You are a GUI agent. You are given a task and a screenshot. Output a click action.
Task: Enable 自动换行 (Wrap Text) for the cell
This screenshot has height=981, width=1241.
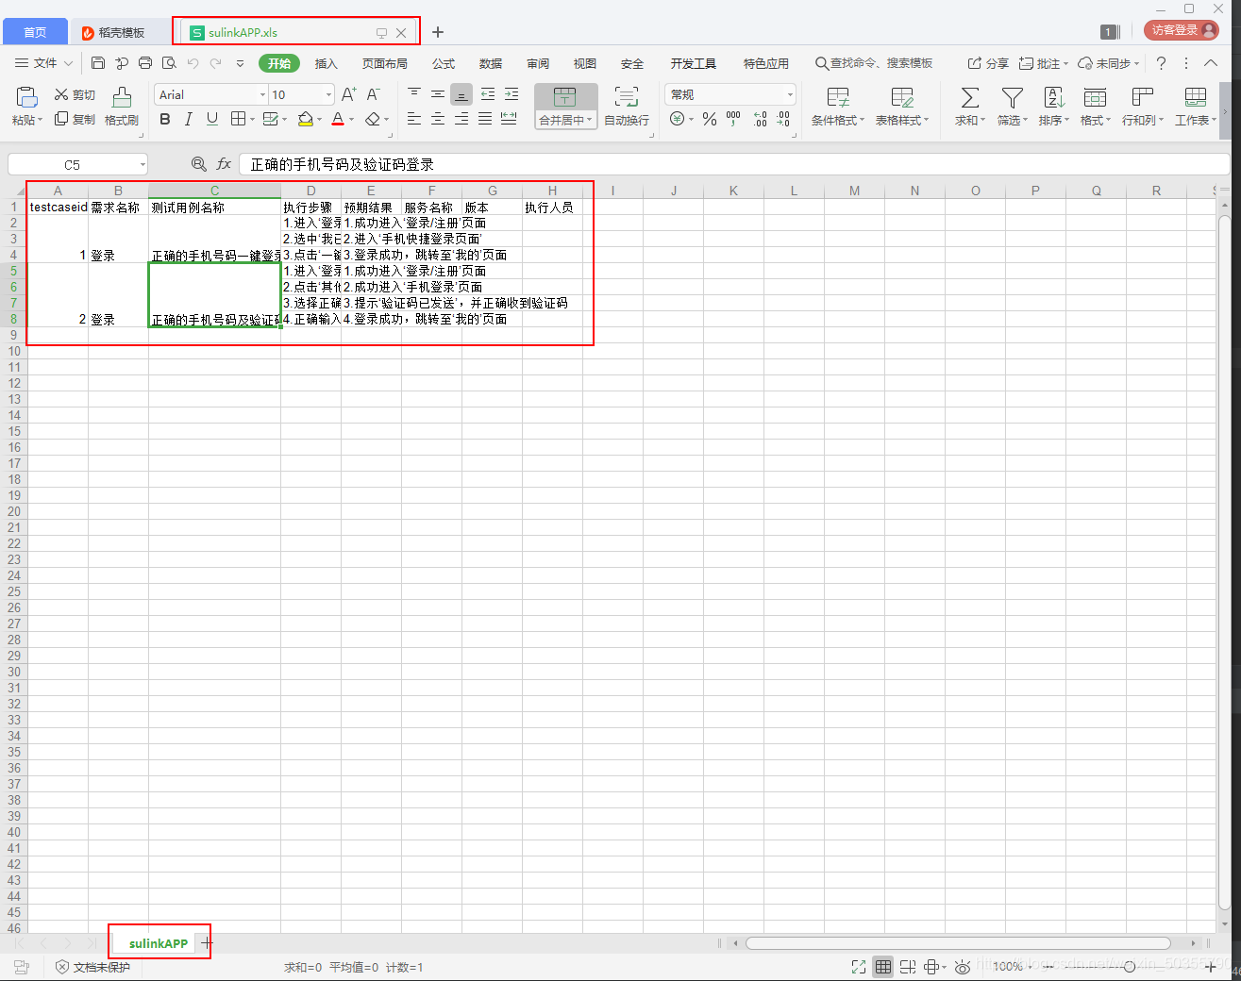[x=626, y=104]
